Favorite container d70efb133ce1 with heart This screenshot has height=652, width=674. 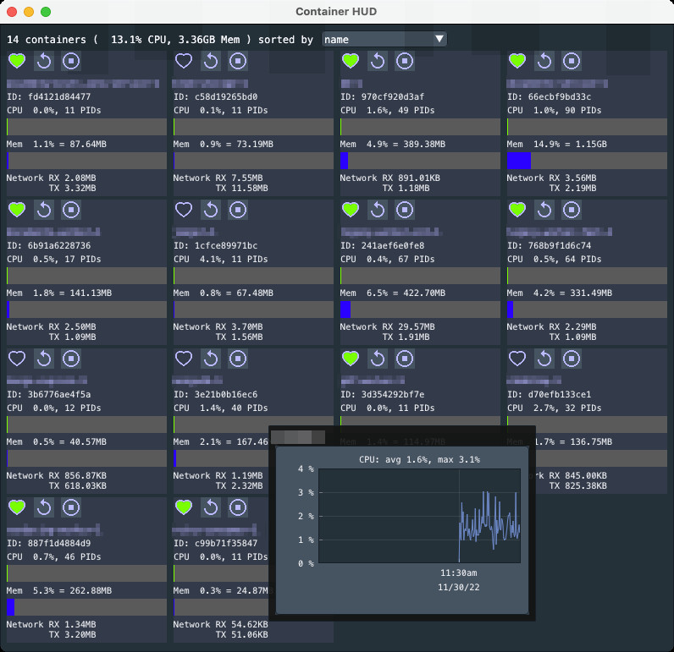click(x=517, y=359)
